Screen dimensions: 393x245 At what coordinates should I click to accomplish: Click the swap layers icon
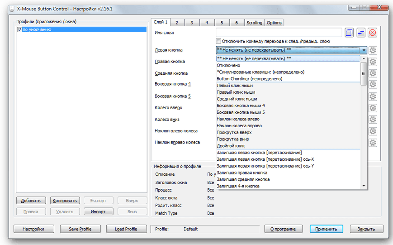coord(361,33)
